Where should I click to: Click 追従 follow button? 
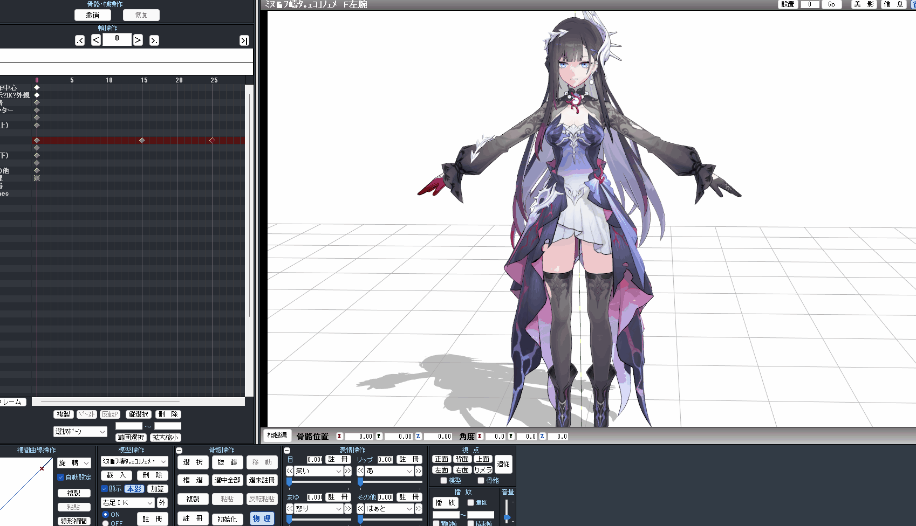[503, 464]
